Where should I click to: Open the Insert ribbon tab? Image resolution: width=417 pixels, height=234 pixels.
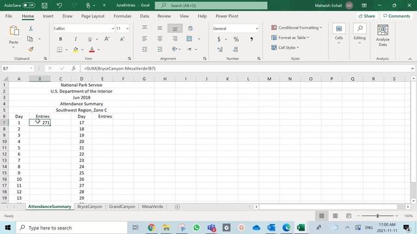coord(48,16)
